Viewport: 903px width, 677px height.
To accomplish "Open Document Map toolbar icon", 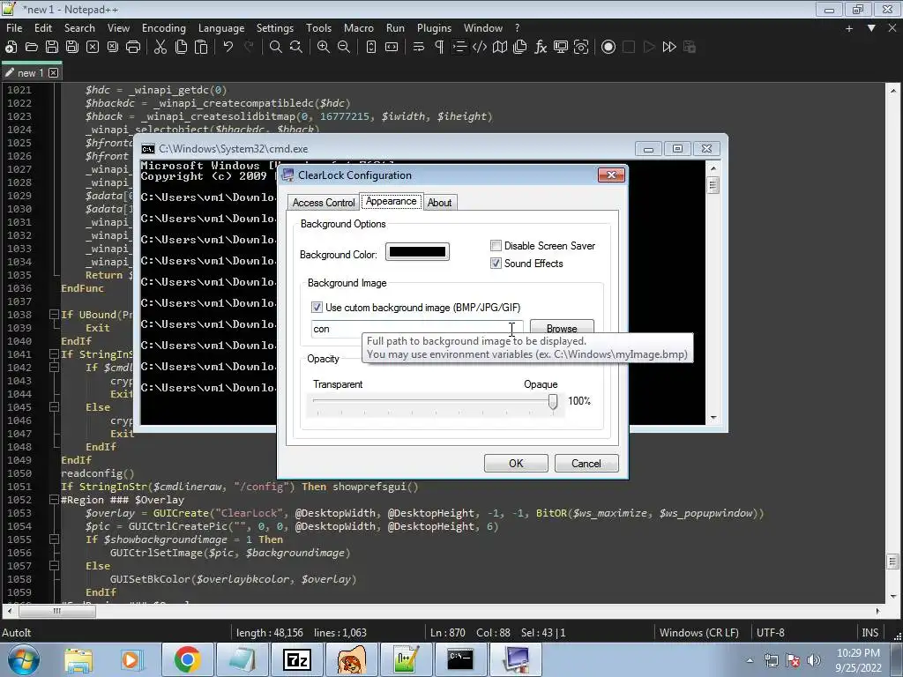I will 500,48.
